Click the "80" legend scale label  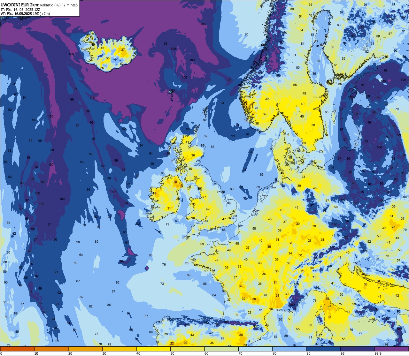pos(274,353)
